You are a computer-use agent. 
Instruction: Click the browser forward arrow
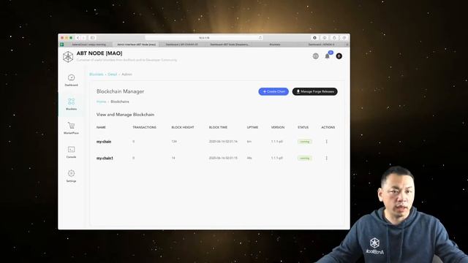(84, 38)
